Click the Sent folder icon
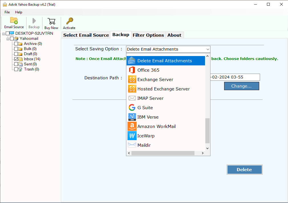This screenshot has height=203, width=288. coord(20,64)
